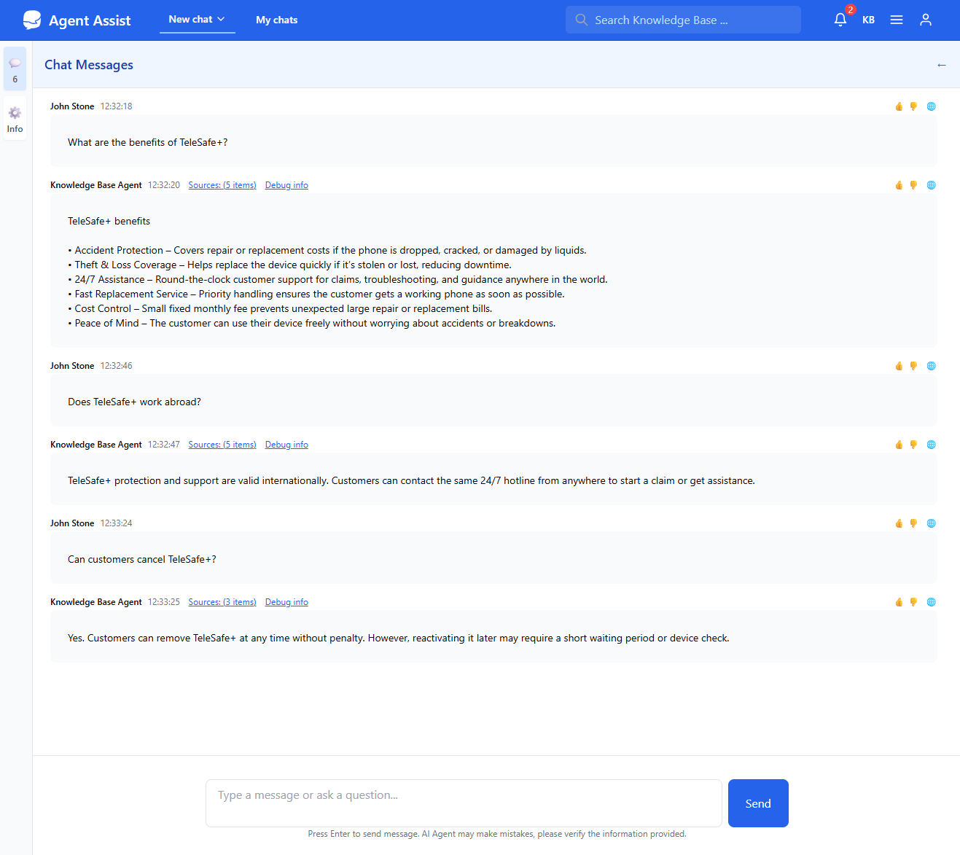Open the hamburger menu in the header

tap(896, 20)
